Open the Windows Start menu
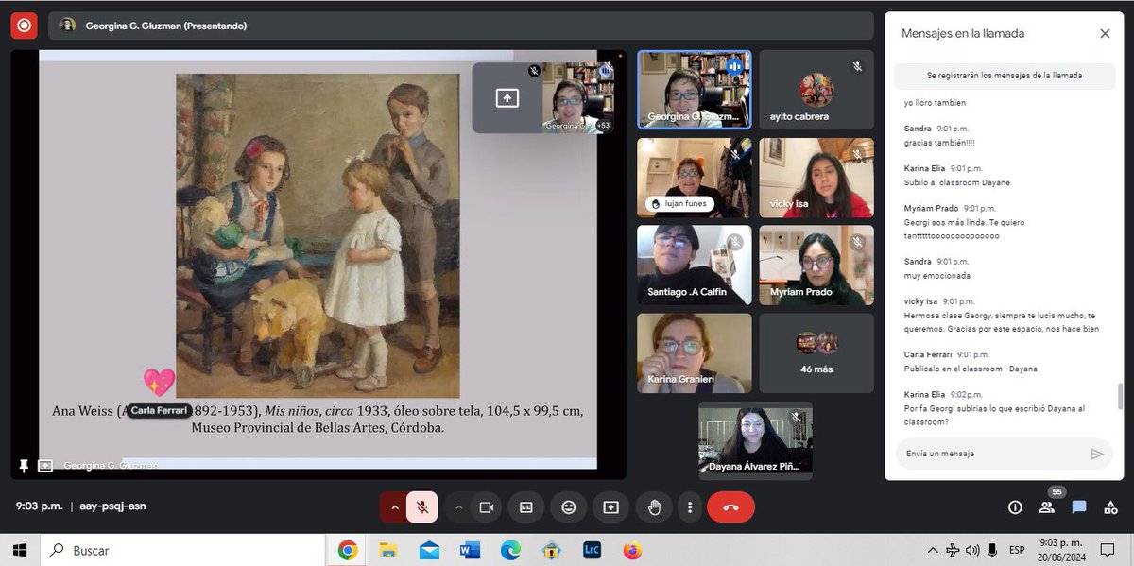This screenshot has height=566, width=1134. [18, 549]
